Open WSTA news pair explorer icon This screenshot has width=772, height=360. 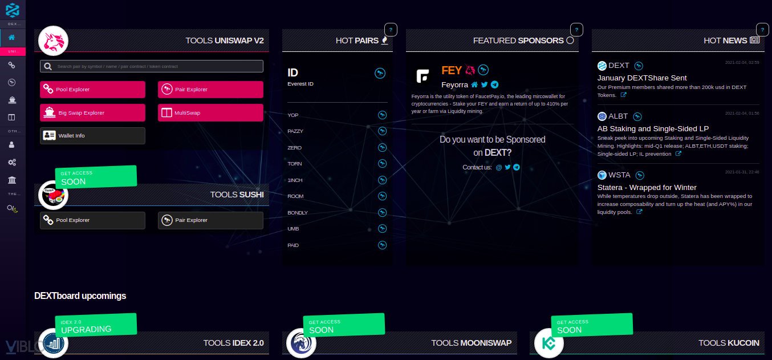pyautogui.click(x=640, y=176)
